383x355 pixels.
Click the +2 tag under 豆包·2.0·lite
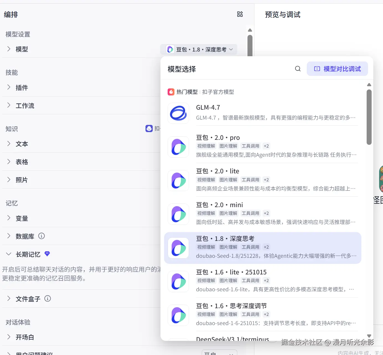coord(266,180)
